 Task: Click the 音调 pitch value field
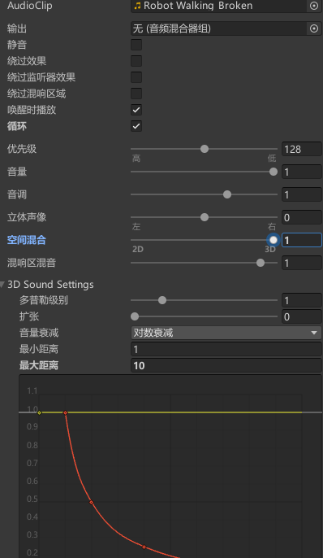tap(302, 194)
